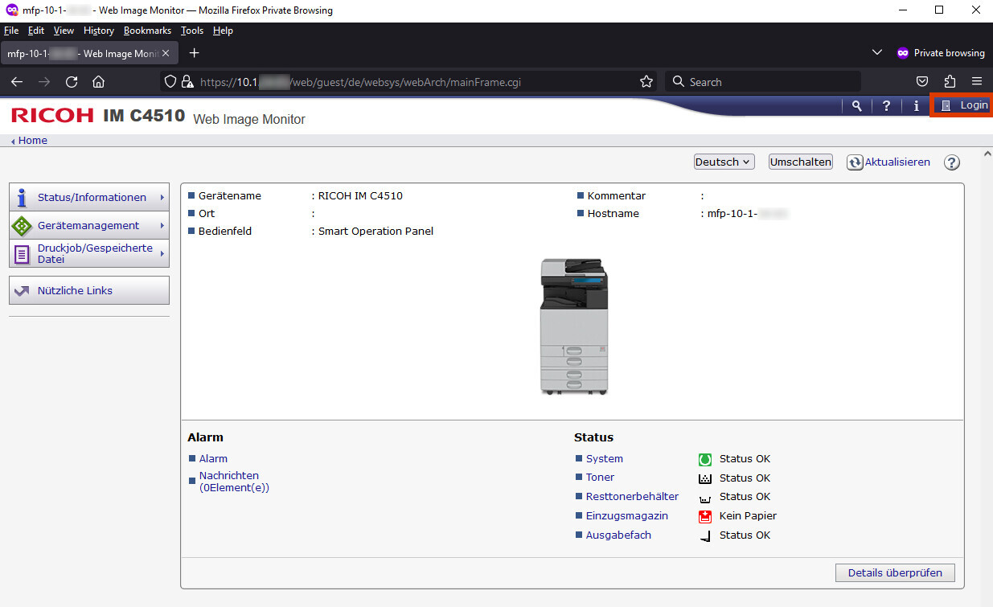
Task: Open the Resttonerbehälter status link
Action: pos(632,496)
